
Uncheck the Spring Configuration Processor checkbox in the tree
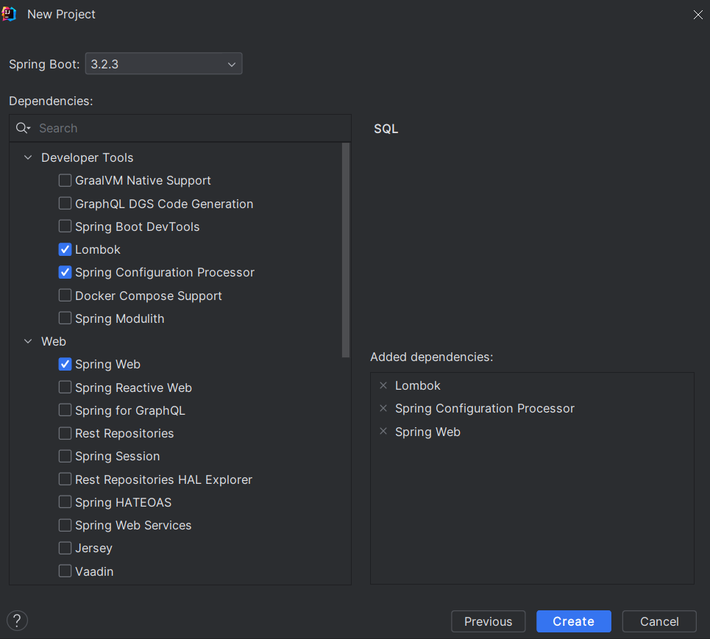pyautogui.click(x=65, y=272)
